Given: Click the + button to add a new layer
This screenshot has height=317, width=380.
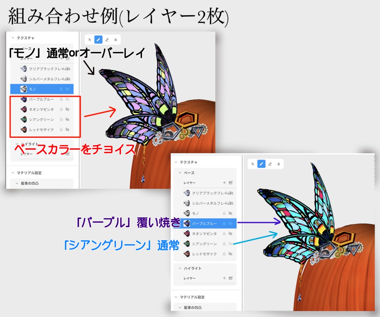Looking at the screenshot, I should point(224,183).
